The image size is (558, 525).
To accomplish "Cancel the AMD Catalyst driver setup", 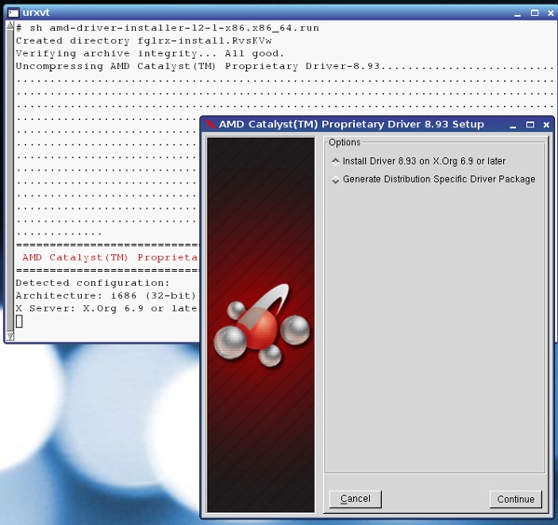I will pos(355,499).
